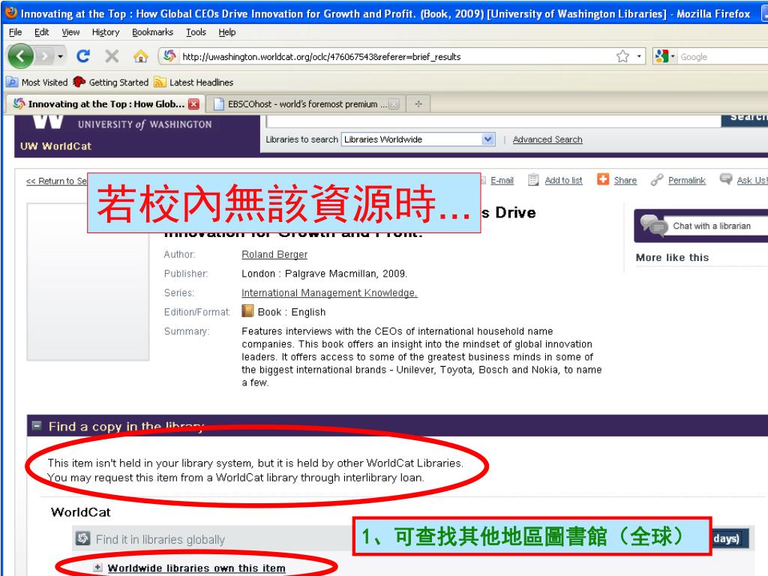Open the Bookmarks menu
The image size is (768, 576).
(x=152, y=32)
